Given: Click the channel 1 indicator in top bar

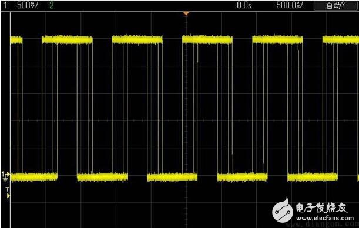Looking at the screenshot, I should [5, 5].
